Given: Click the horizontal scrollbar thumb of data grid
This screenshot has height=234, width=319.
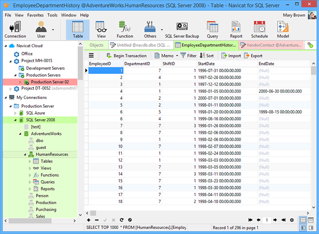Looking at the screenshot, I should pos(93,213).
